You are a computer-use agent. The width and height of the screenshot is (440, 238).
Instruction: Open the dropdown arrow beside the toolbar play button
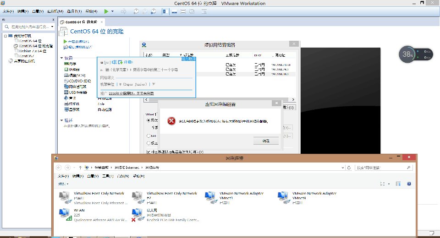[113, 11]
